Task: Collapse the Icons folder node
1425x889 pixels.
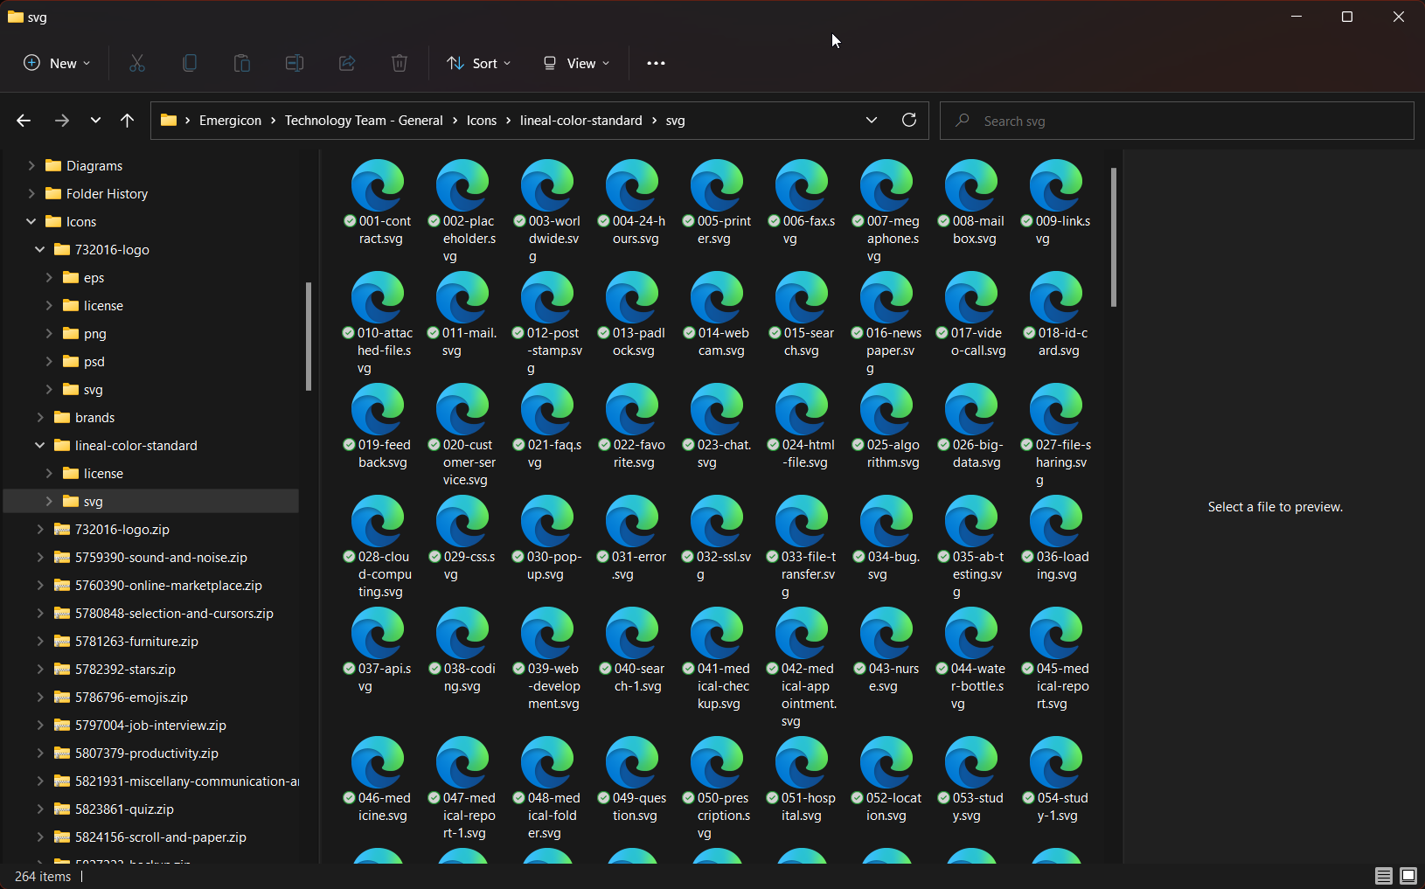Action: (x=31, y=221)
